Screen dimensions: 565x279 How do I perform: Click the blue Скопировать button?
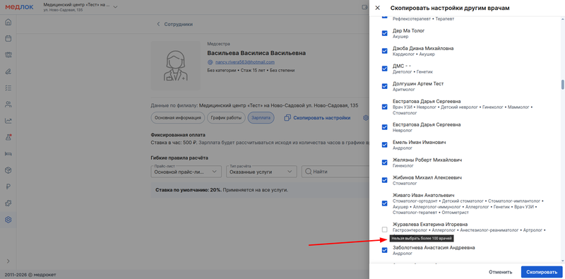pos(541,272)
